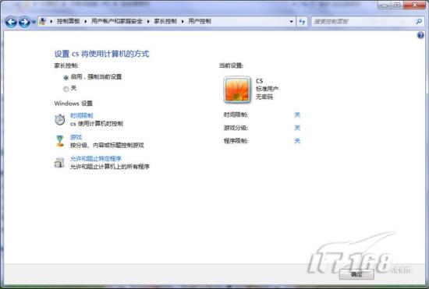Click the refresh button beside address bar
The image size is (429, 289).
[x=302, y=21]
